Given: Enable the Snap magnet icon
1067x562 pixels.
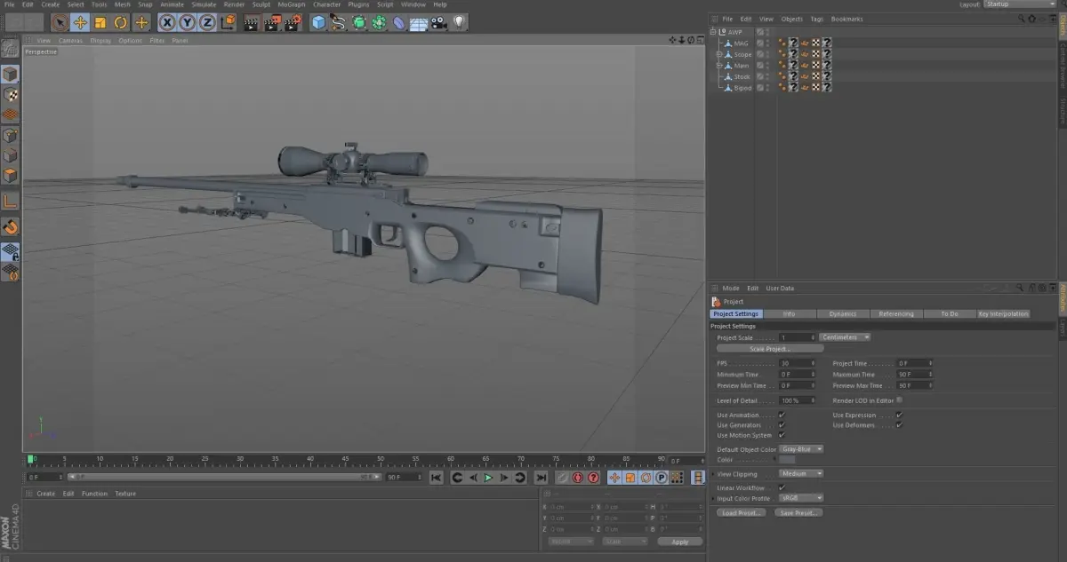Looking at the screenshot, I should pos(10,227).
